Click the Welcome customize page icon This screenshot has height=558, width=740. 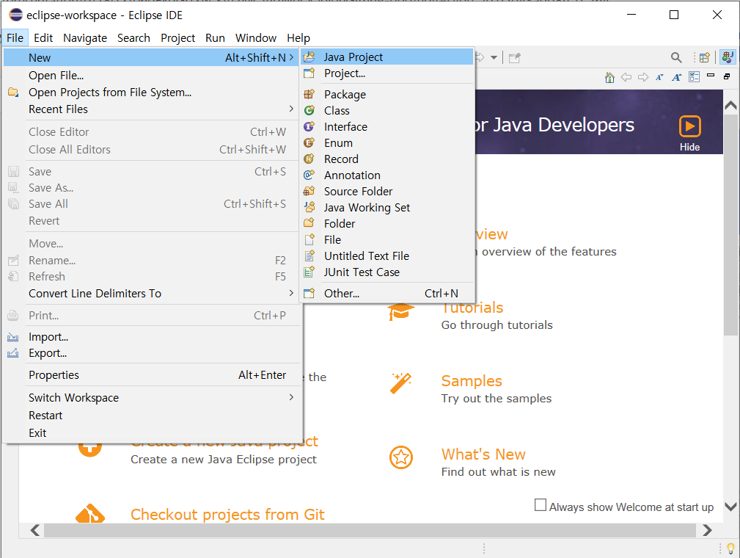click(x=695, y=76)
